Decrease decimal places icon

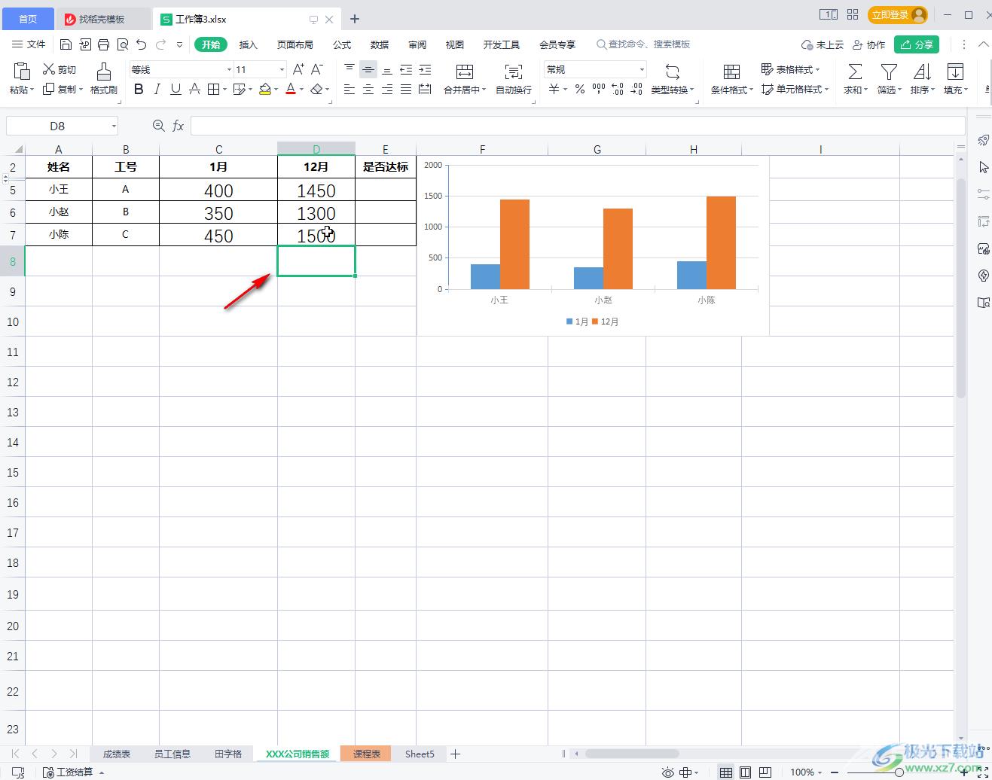[x=636, y=89]
